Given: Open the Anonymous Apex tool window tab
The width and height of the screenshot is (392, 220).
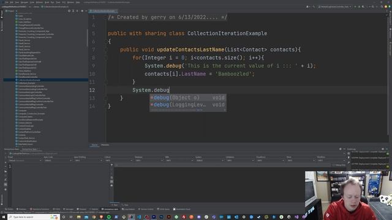Looking at the screenshot, I should point(110,209).
